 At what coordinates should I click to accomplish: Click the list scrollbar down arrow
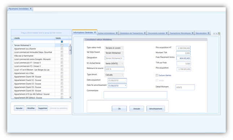coord(70,97)
